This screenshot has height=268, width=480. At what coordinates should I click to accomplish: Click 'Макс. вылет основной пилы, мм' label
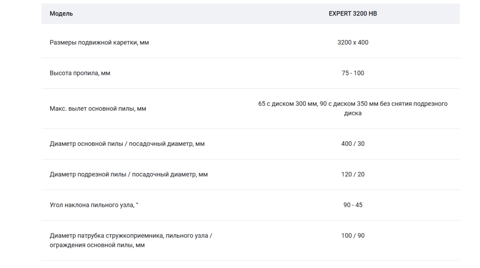click(98, 109)
